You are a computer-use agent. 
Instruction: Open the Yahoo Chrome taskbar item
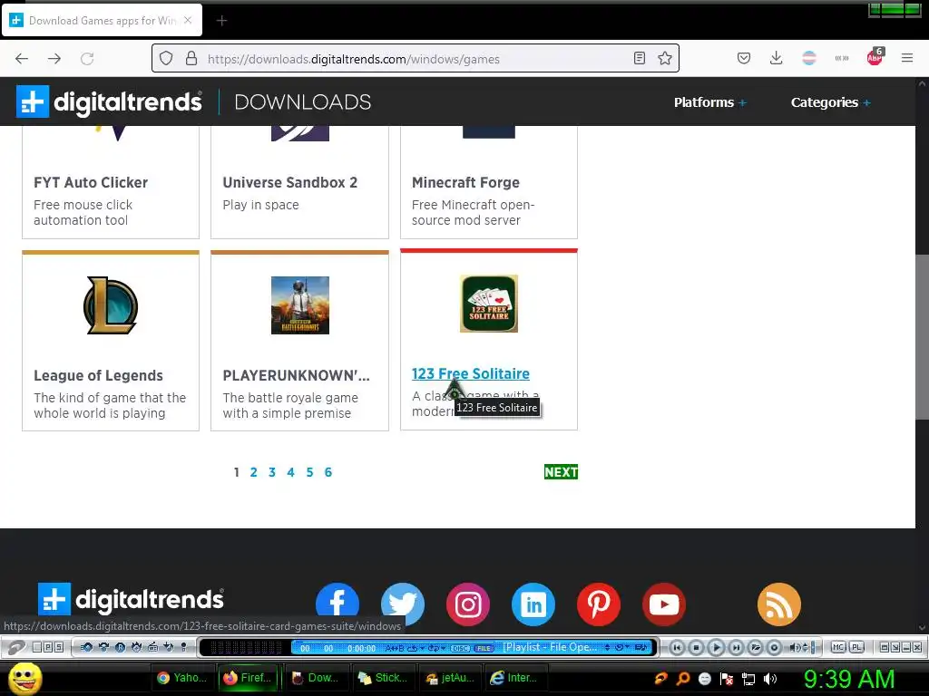(x=181, y=678)
